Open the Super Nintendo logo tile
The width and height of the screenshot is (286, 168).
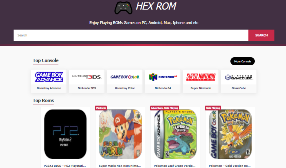(x=201, y=77)
